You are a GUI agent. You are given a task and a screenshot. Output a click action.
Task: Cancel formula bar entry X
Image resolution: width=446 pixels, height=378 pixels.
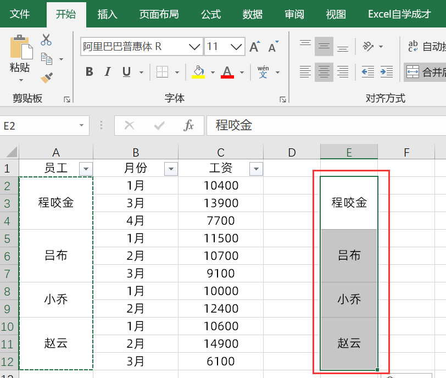(x=130, y=125)
